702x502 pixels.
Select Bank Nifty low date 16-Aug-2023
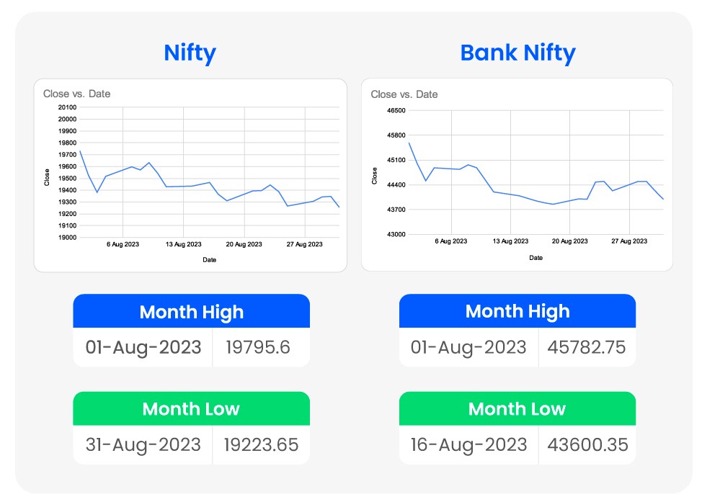coord(468,444)
